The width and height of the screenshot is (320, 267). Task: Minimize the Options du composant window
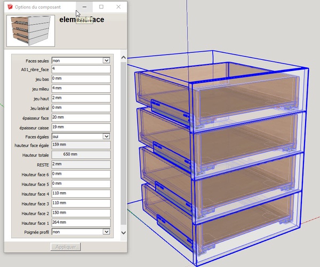click(84, 7)
